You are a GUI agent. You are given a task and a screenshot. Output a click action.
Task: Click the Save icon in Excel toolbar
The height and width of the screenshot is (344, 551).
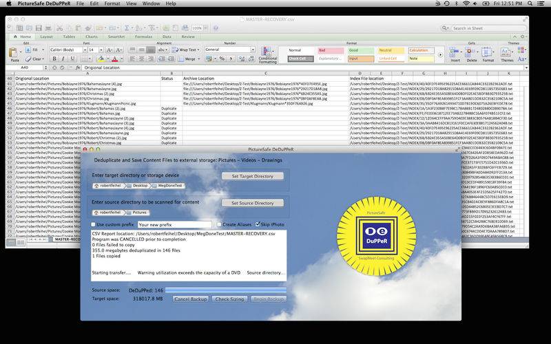[39, 28]
